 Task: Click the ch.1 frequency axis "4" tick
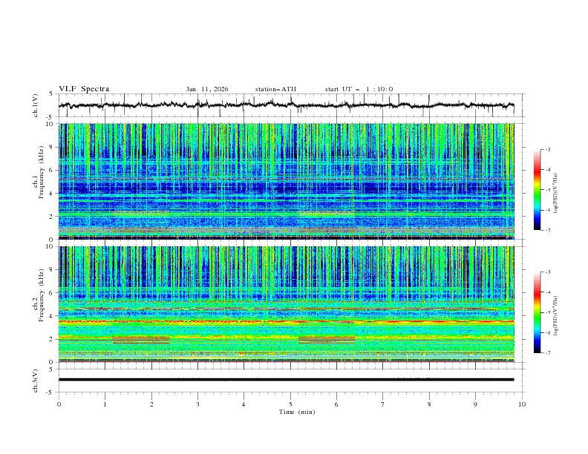[x=53, y=194]
